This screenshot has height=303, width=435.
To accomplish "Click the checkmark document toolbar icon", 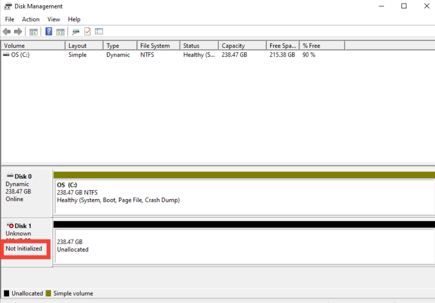I will click(x=87, y=32).
